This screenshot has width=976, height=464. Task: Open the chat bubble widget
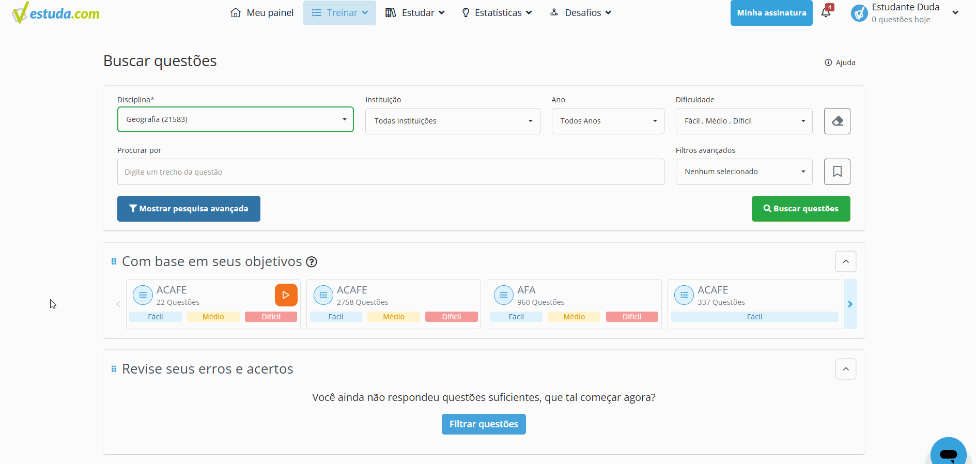click(x=949, y=452)
